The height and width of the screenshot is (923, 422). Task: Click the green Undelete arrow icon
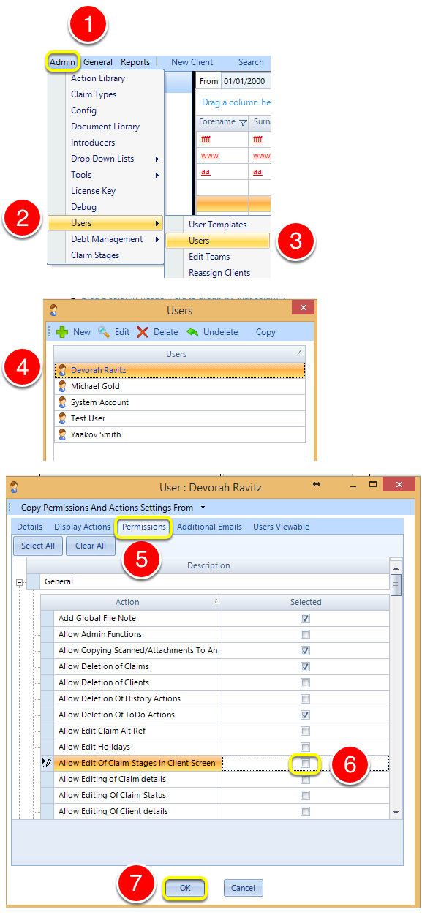click(192, 332)
